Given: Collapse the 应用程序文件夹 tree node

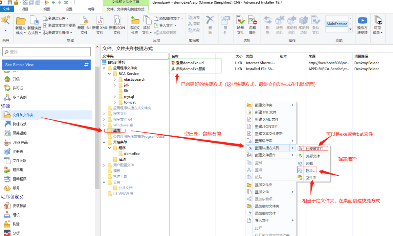Looking at the screenshot, I should point(104,68).
